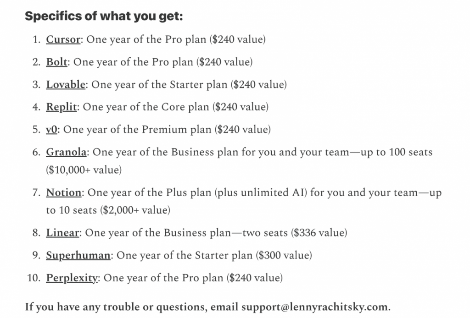Screen dimensions: 470x318
Task: Go to the Notion link
Action: tap(64, 193)
